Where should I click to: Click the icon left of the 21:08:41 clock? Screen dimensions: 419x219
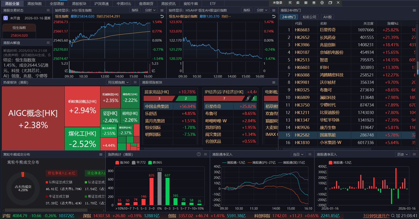tap(398, 216)
